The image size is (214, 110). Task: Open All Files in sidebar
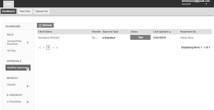[11, 51]
